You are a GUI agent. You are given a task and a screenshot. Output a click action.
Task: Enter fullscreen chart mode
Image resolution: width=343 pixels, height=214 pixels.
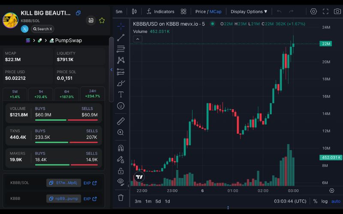[325, 12]
